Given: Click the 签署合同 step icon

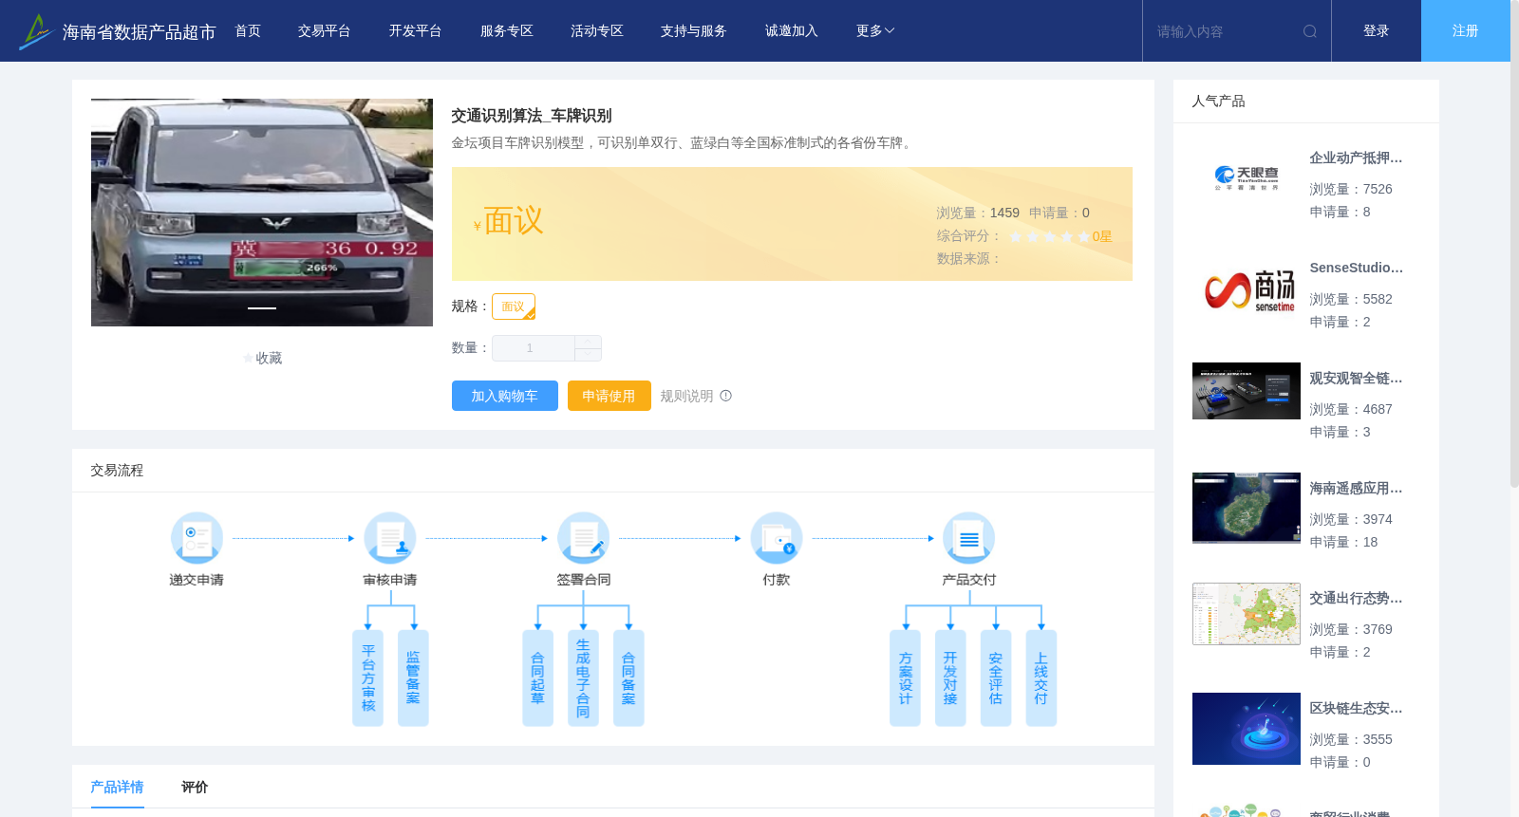Looking at the screenshot, I should [x=584, y=538].
